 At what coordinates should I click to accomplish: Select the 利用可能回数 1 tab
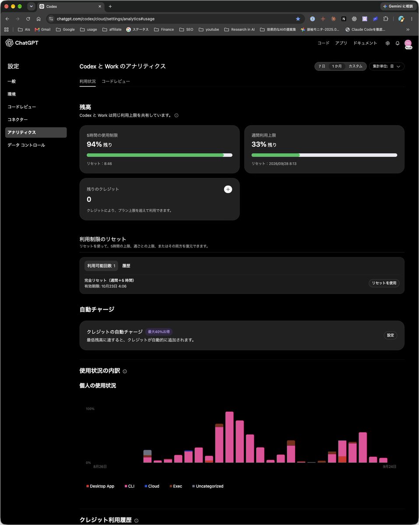tap(101, 266)
